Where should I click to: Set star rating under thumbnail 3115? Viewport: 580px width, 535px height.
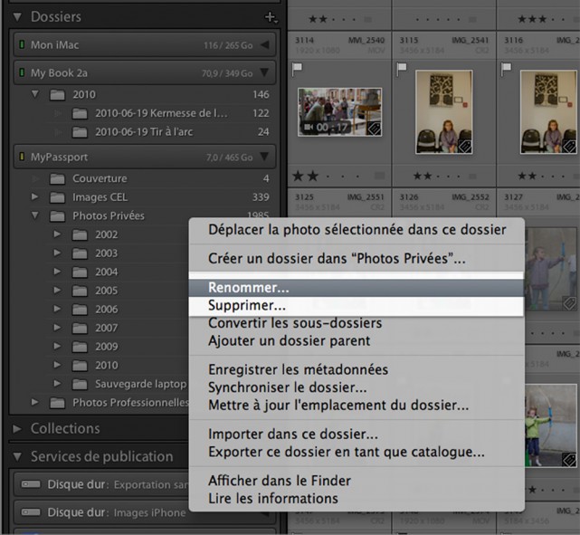pos(436,177)
